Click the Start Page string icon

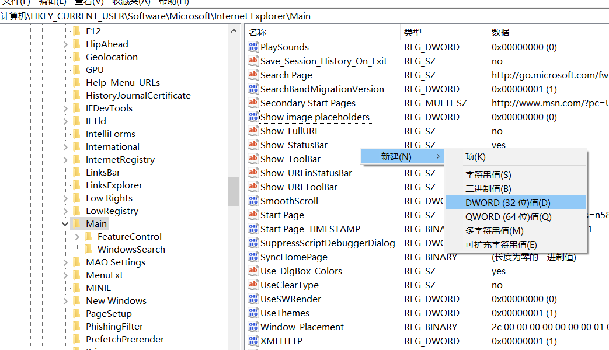[x=253, y=215]
